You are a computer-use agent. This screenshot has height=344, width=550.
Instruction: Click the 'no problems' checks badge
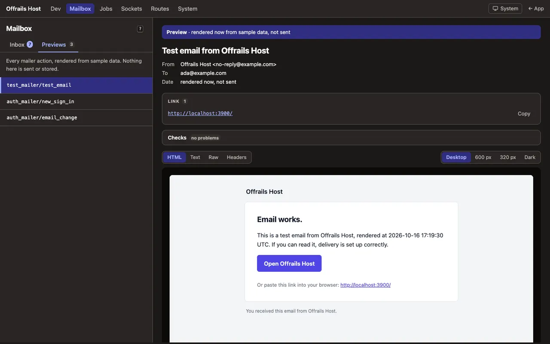(205, 138)
